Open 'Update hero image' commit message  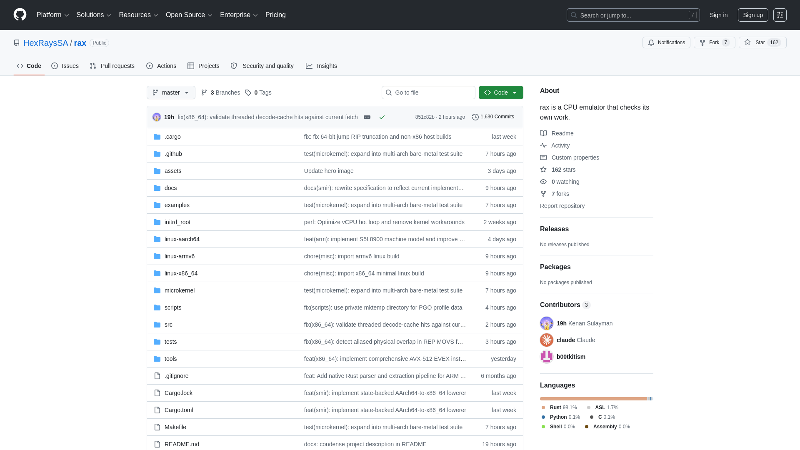pos(329,171)
